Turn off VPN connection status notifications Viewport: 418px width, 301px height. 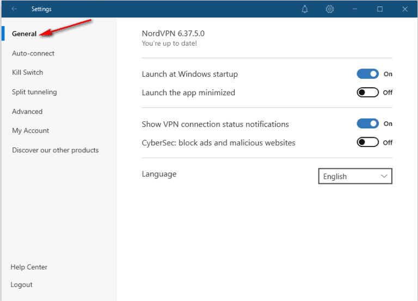coord(367,124)
